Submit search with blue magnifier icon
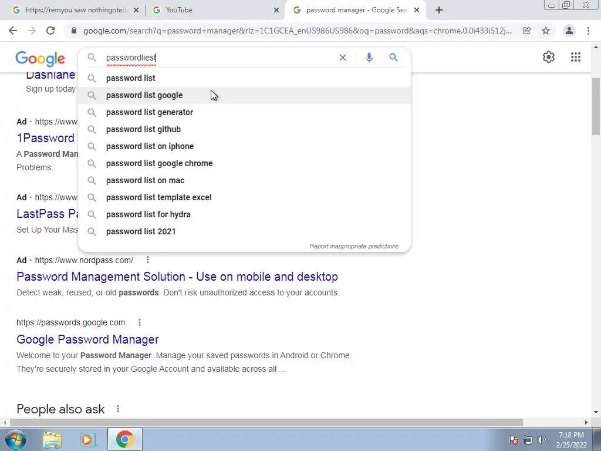Image resolution: width=601 pixels, height=451 pixels. click(393, 58)
